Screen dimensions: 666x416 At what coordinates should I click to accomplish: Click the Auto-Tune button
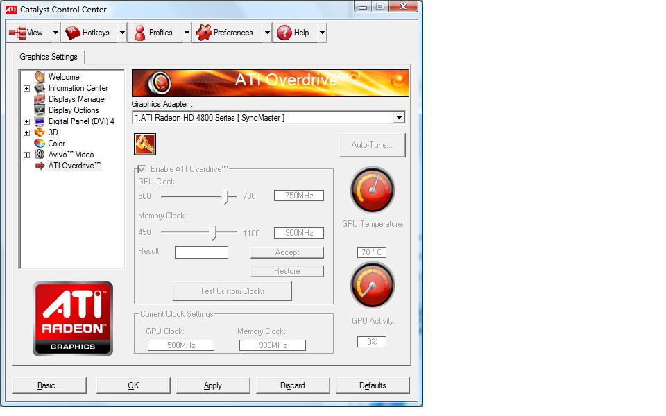[x=372, y=145]
